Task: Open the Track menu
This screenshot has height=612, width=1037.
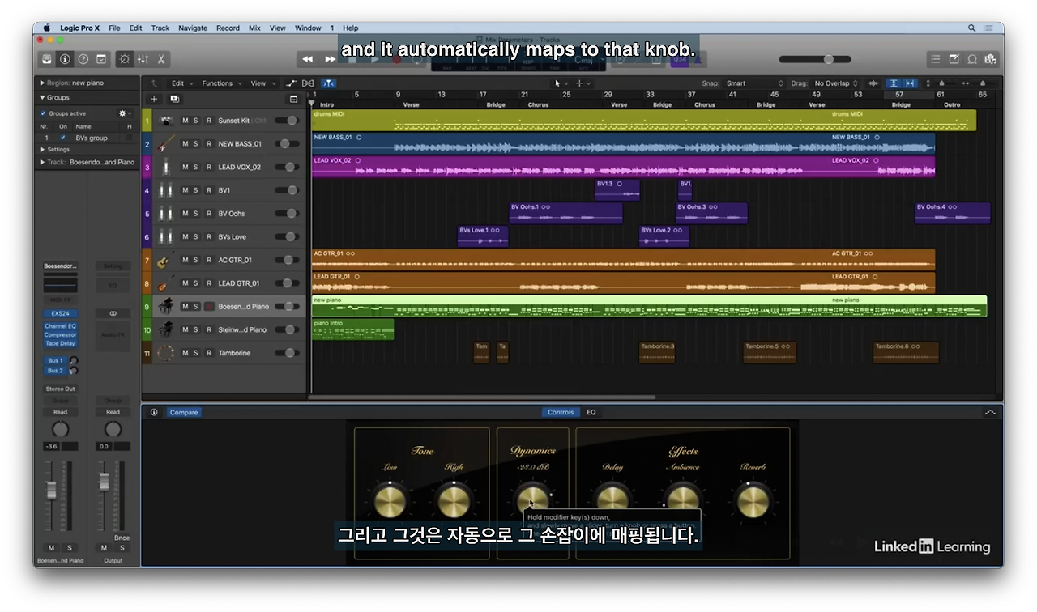Action: coord(160,28)
